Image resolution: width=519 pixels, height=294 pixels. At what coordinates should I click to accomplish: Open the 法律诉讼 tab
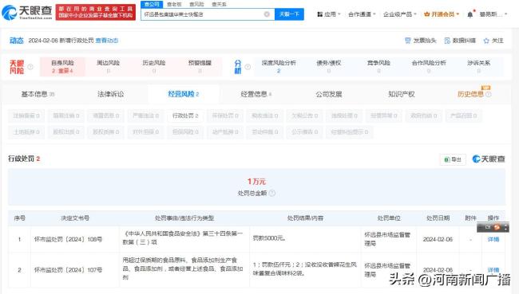coord(110,94)
